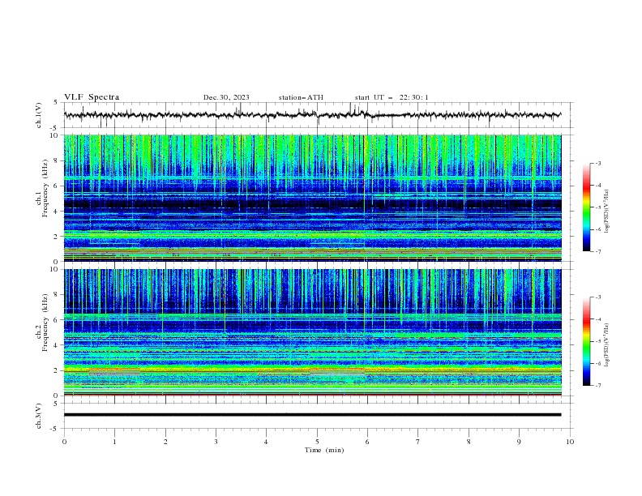Click time axis tick label "1"
The image size is (642, 496).
pyautogui.click(x=114, y=442)
